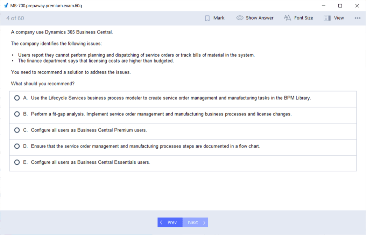Click answer text about Business Central Premium users

click(x=89, y=130)
